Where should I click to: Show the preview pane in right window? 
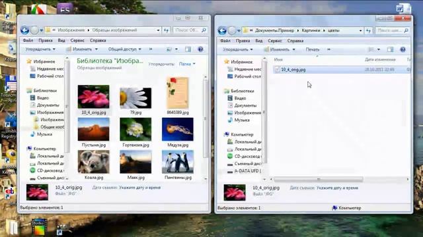point(390,49)
